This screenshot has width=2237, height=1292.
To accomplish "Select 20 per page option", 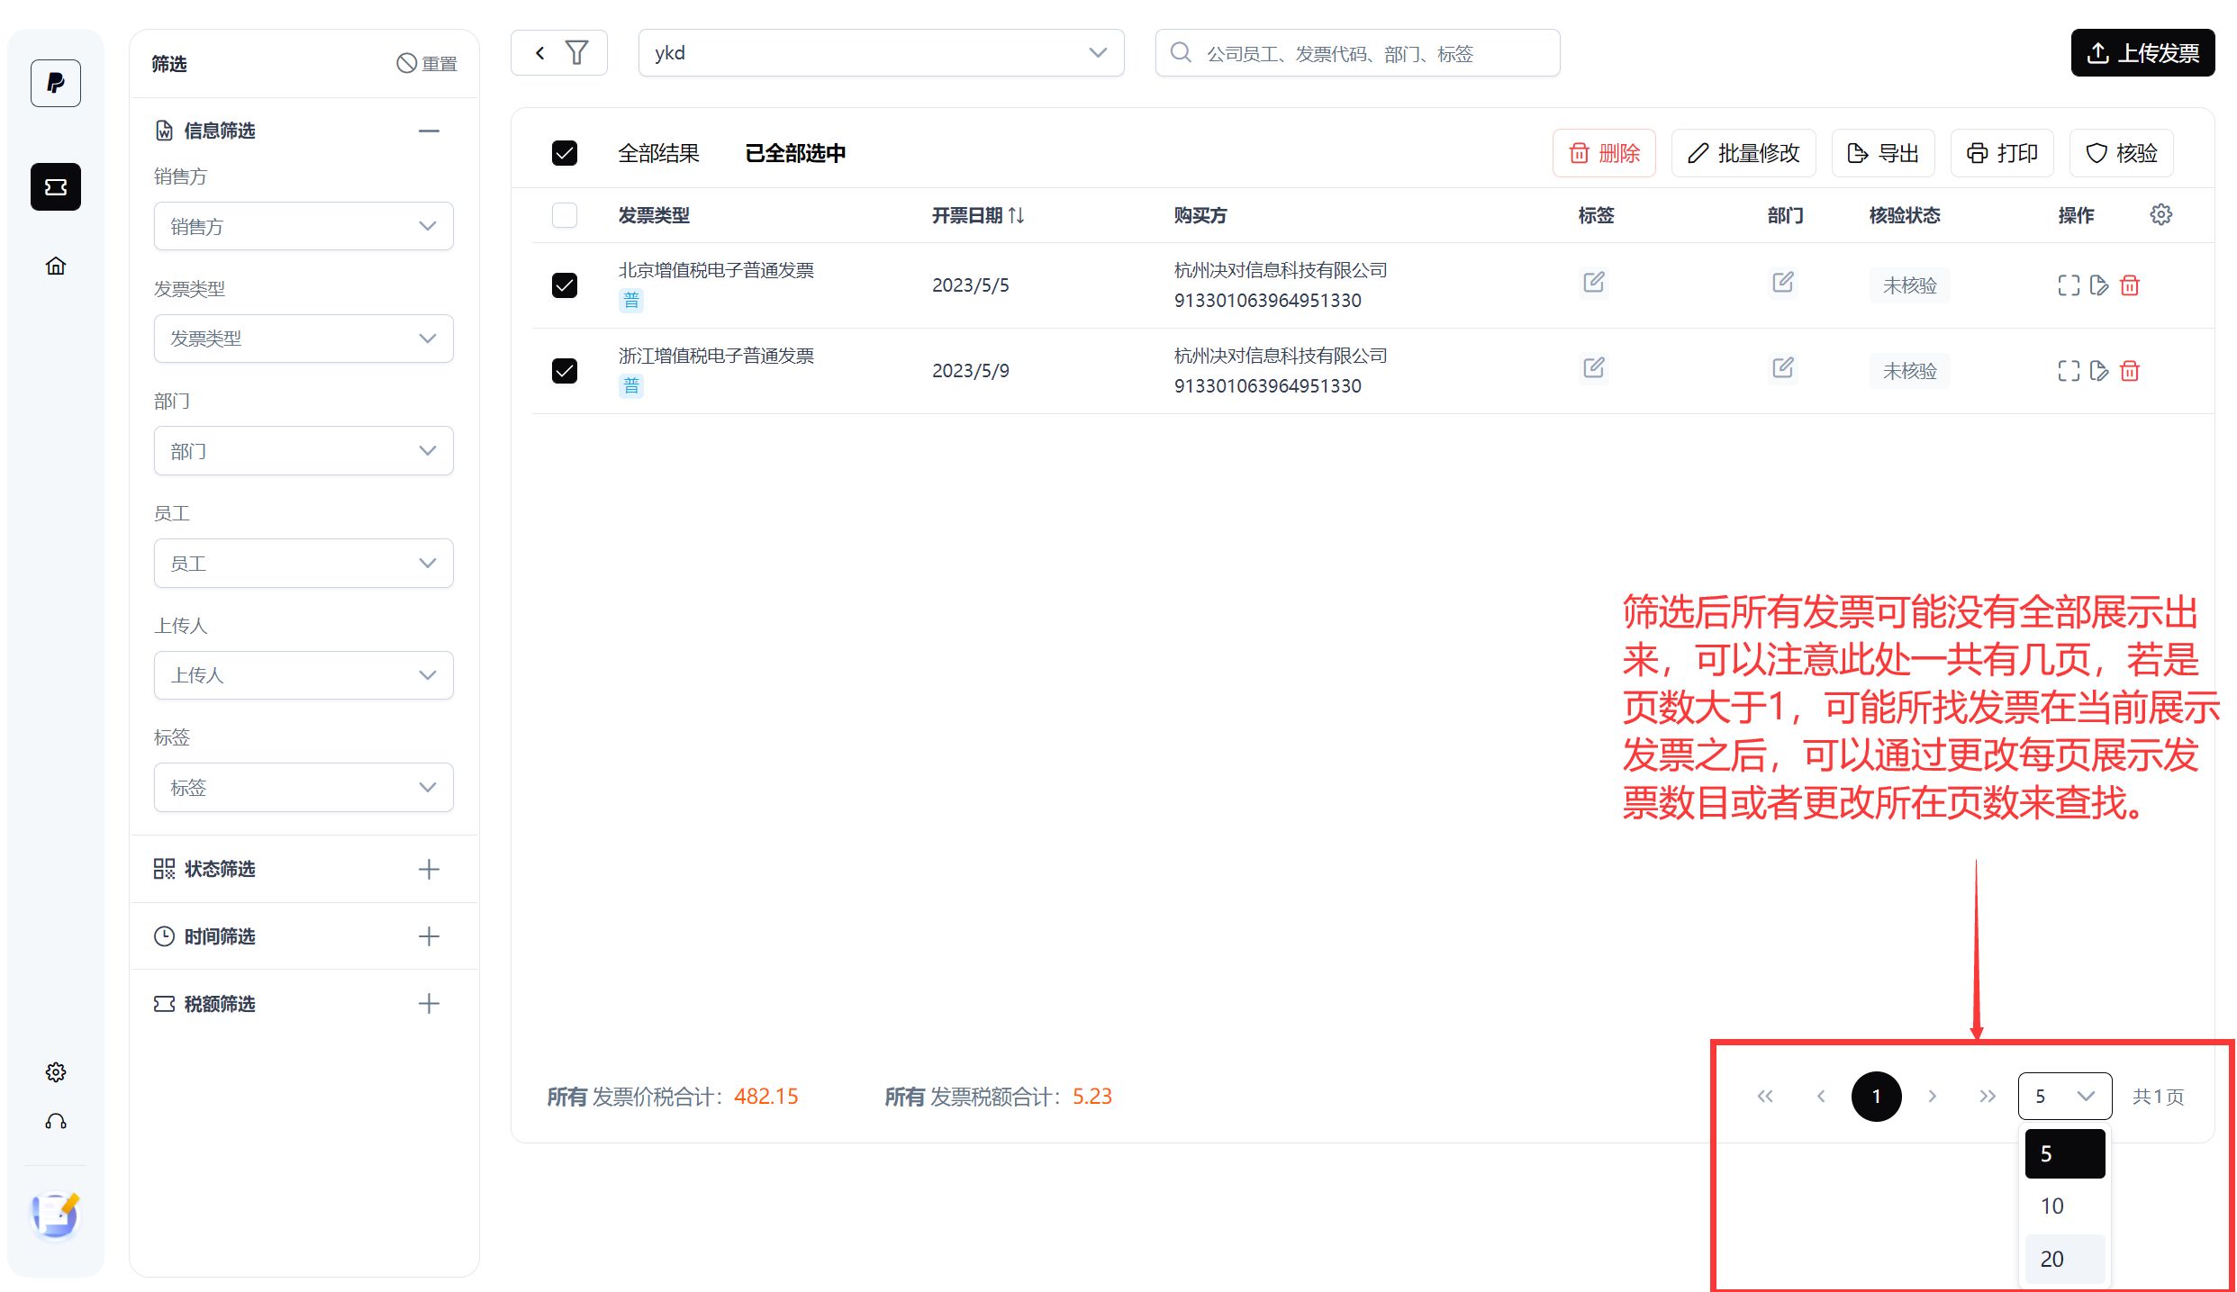I will (2064, 1259).
